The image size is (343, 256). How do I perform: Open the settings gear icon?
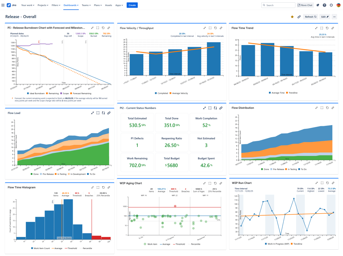click(331, 5)
